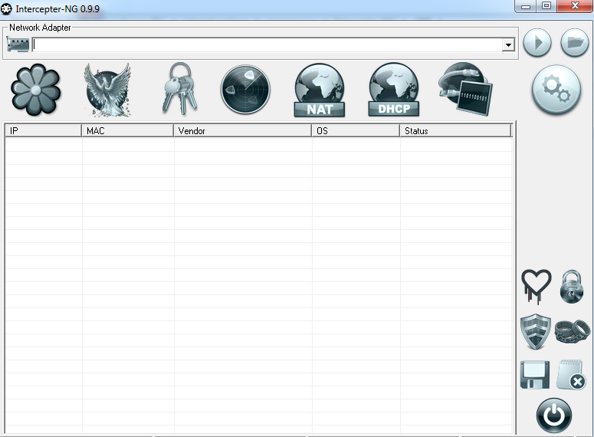594x437 pixels.
Task: Open RAW mode cable and binary icon
Action: click(x=465, y=90)
